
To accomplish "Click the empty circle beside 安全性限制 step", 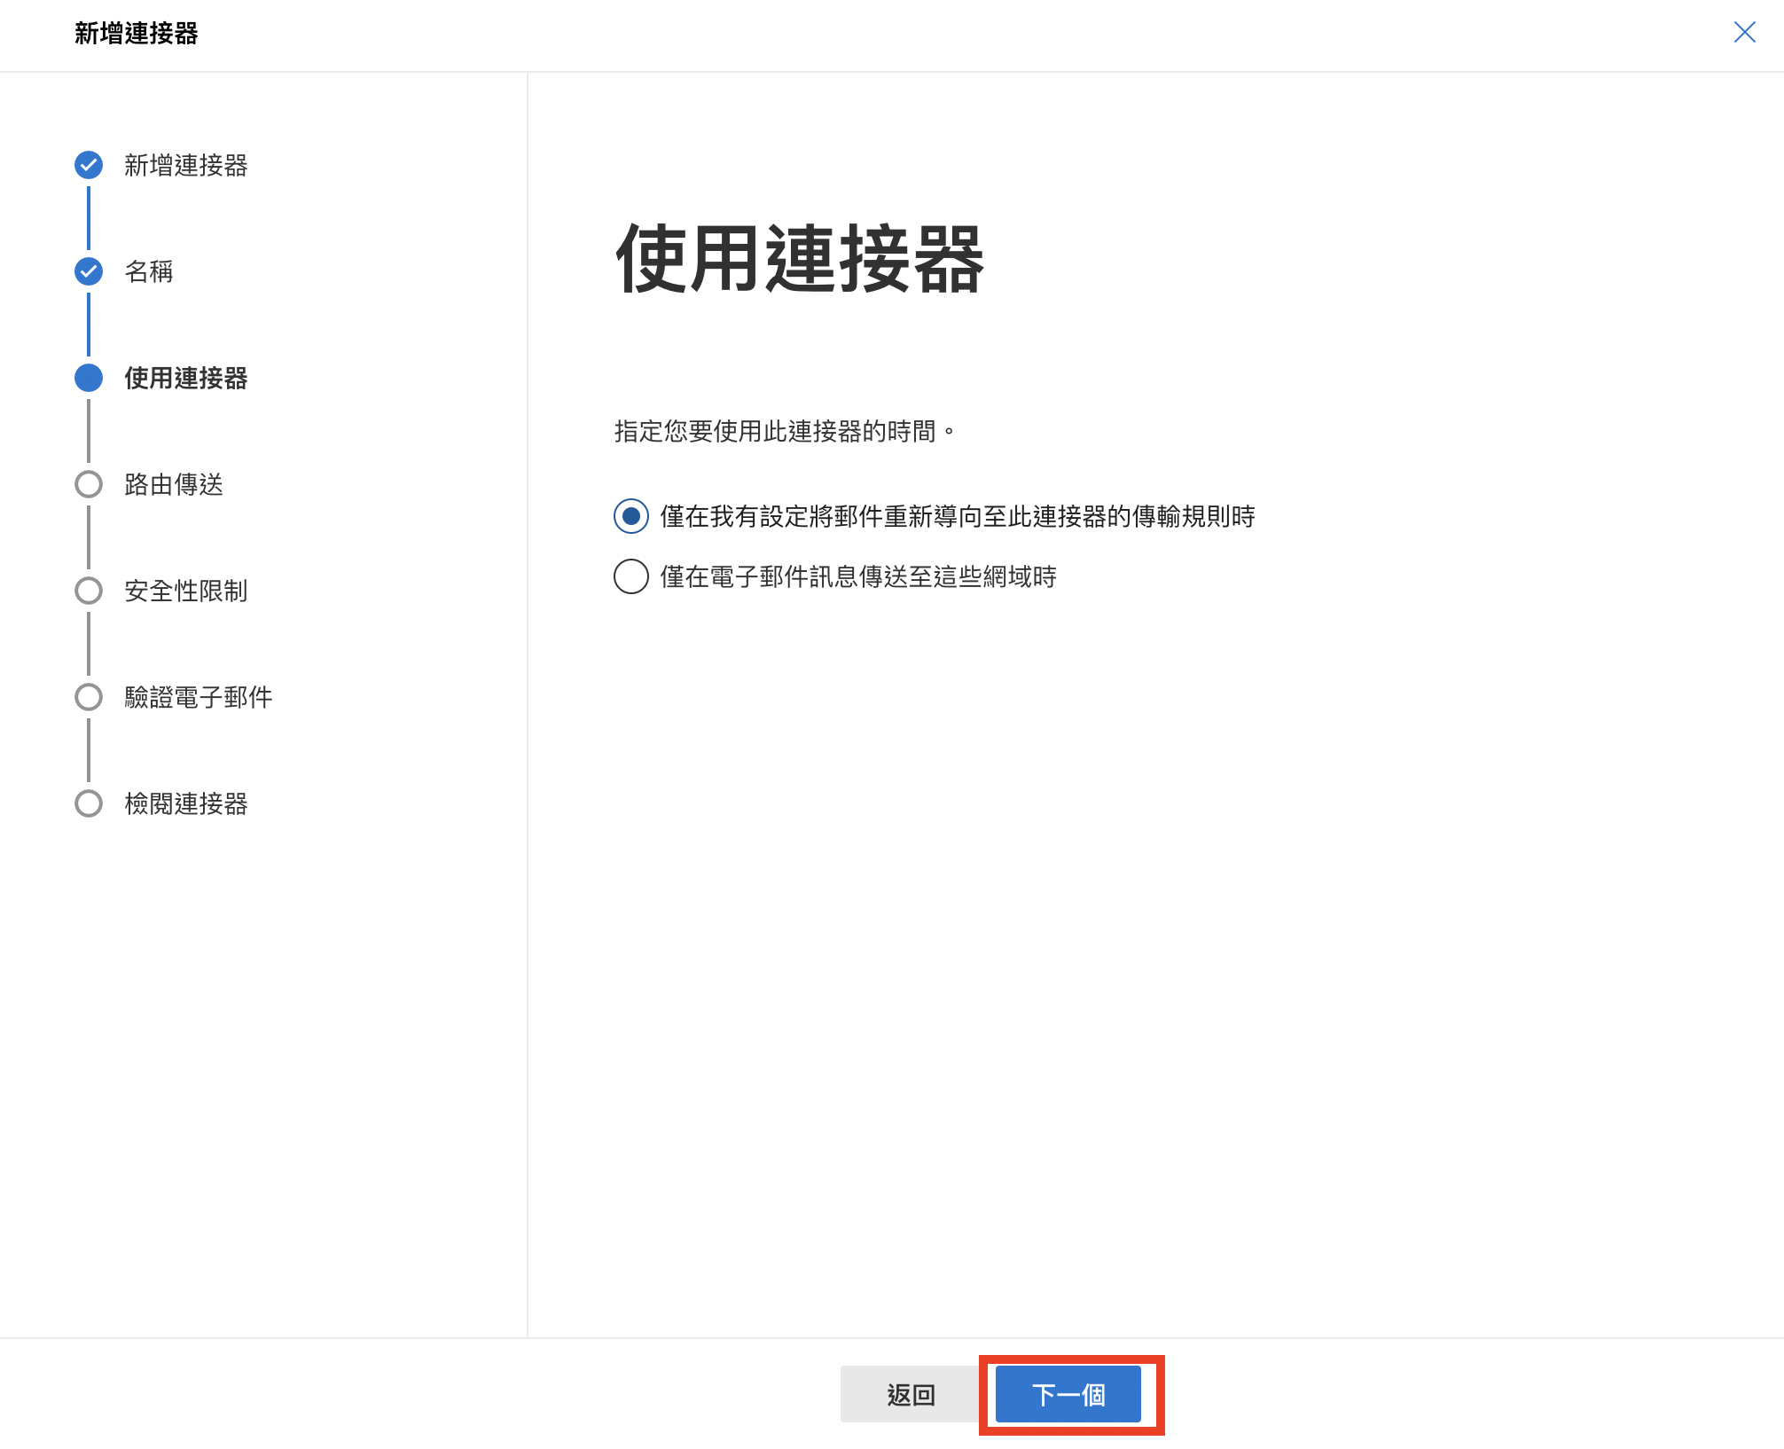I will (x=89, y=591).
